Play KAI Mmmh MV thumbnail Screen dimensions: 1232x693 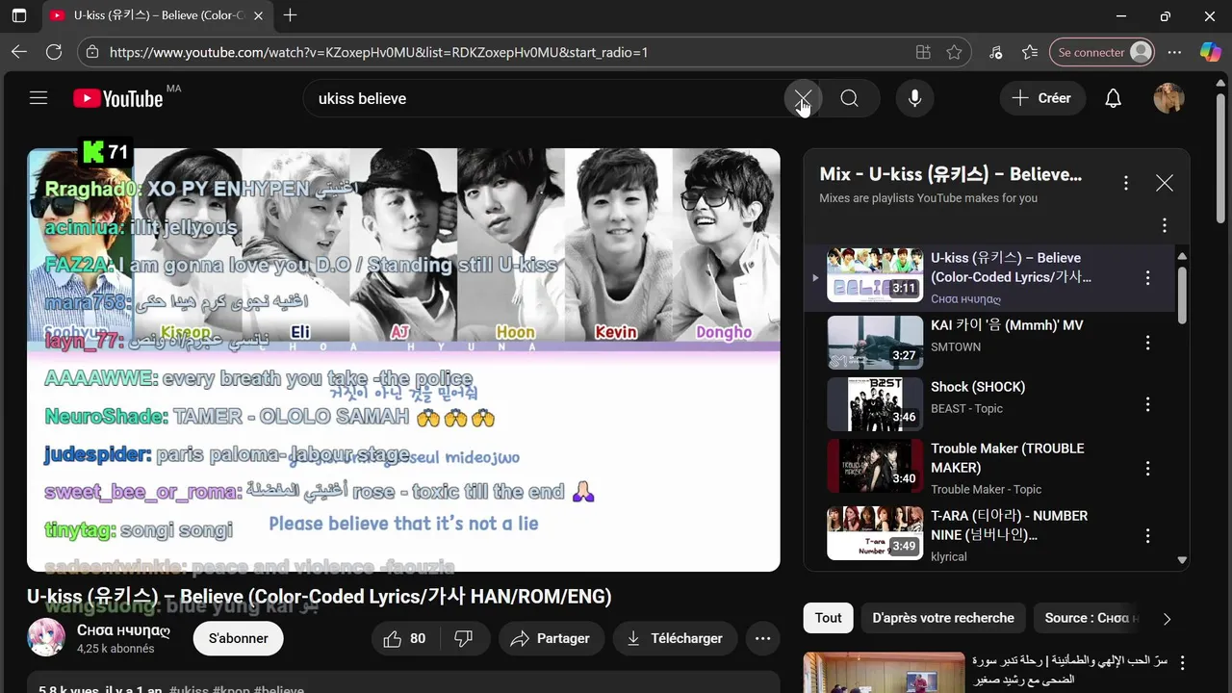(875, 343)
